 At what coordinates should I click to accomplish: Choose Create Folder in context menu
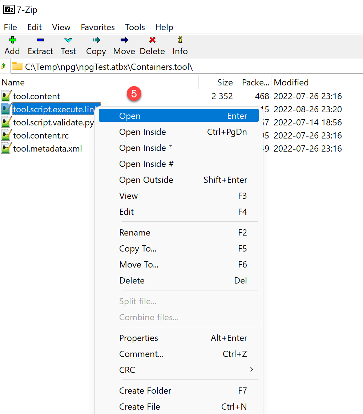coord(179,390)
